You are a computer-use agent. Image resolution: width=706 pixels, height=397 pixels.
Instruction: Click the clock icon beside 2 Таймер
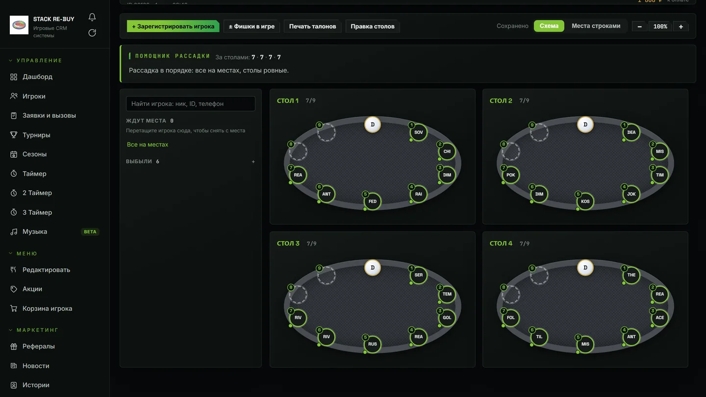tap(14, 193)
